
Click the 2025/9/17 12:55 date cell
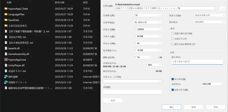64,76
